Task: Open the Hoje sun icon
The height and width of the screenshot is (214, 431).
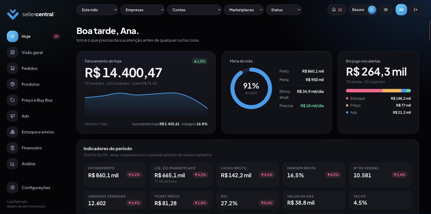Action: (12, 36)
